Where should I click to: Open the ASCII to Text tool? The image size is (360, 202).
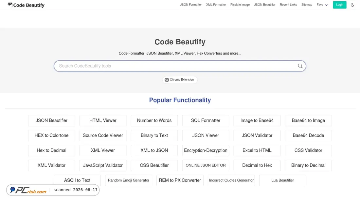point(77,180)
